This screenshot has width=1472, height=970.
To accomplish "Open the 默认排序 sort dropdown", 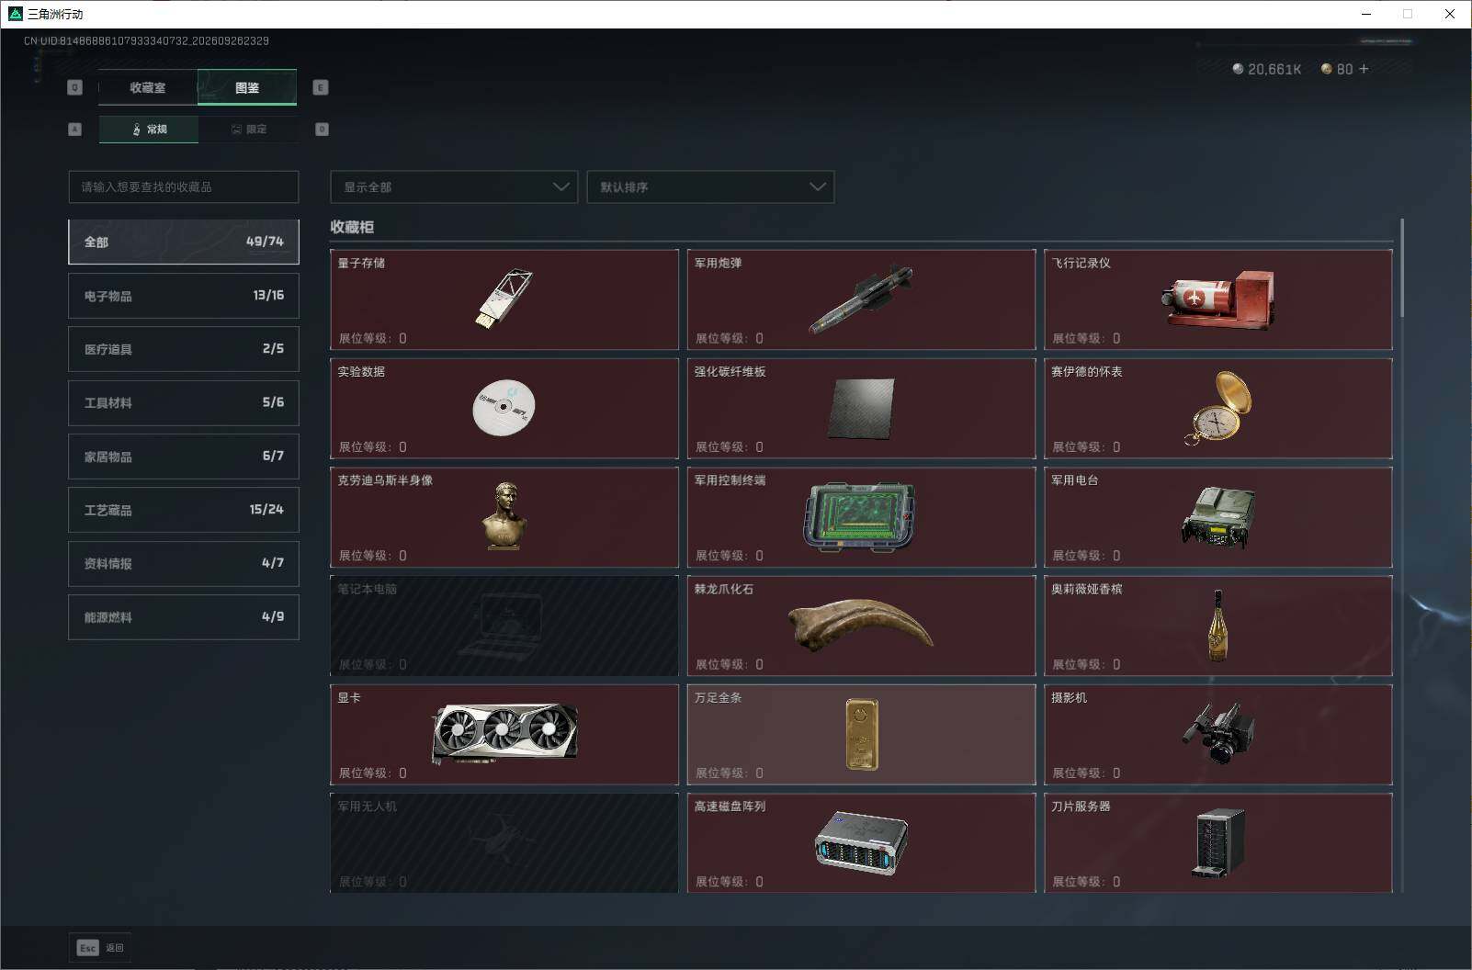I will pos(710,186).
